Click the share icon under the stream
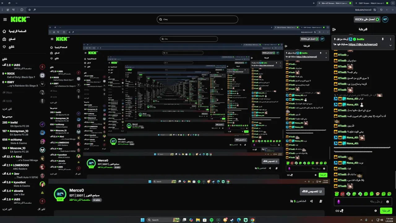 coord(311,201)
